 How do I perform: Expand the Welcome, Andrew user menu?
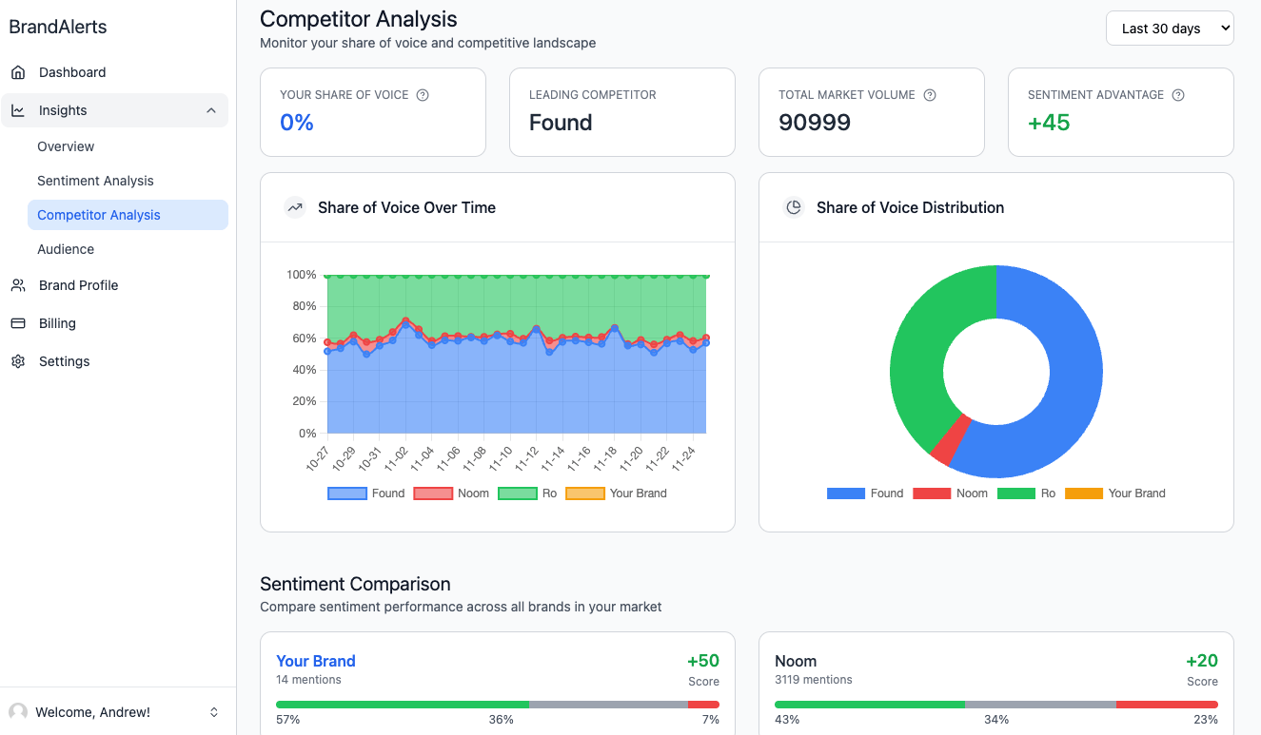point(214,712)
